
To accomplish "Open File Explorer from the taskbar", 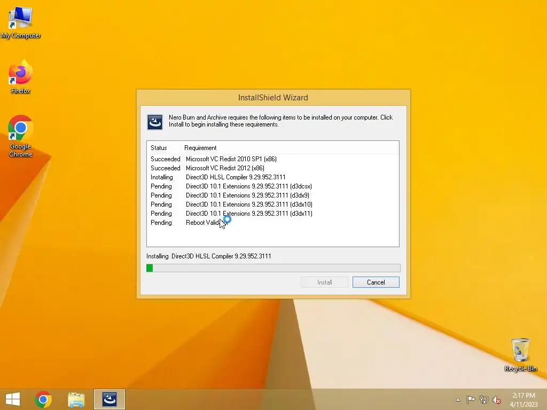I will (76, 399).
